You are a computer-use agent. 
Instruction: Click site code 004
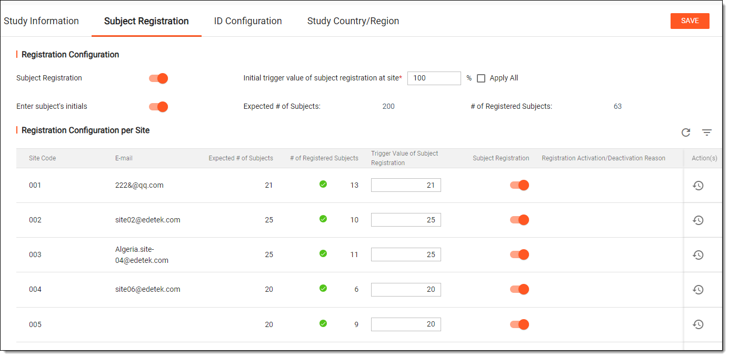coord(35,289)
